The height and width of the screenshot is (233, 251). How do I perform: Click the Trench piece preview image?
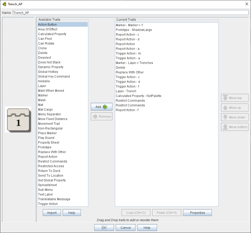click(x=18, y=120)
